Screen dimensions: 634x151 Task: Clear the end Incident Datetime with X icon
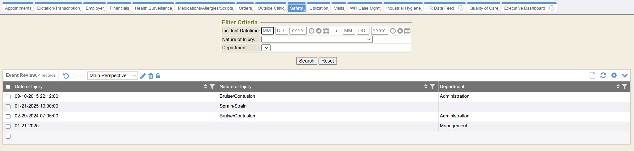pos(400,31)
